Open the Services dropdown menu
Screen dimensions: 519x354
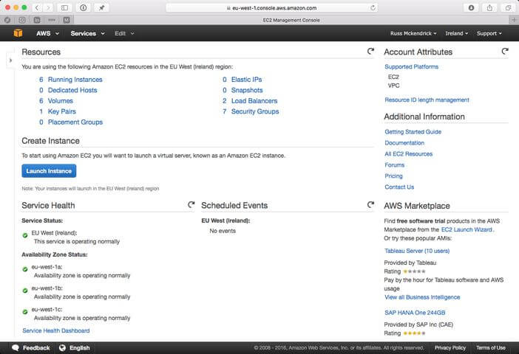click(x=87, y=33)
